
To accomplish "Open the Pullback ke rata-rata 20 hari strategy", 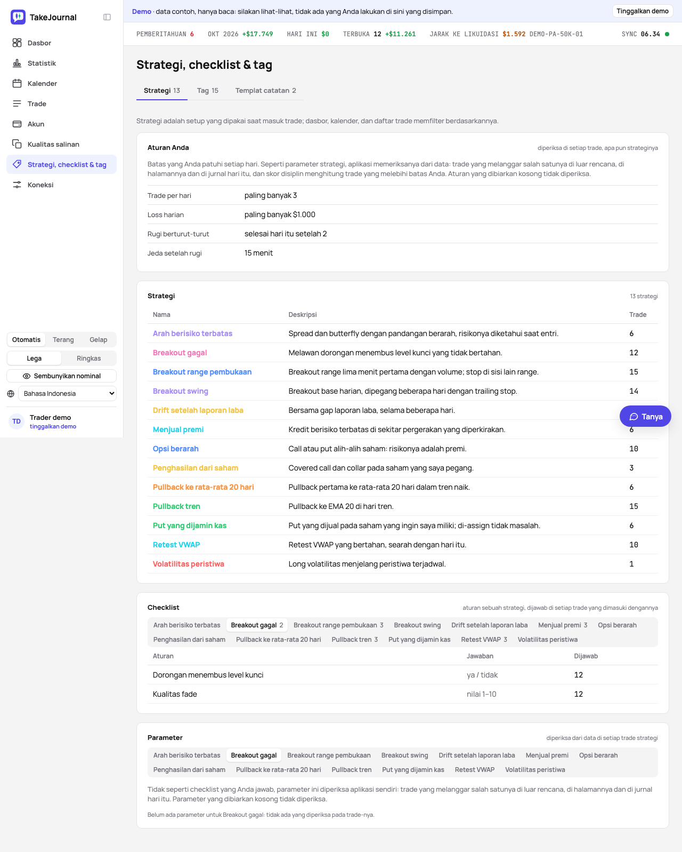I will coord(203,487).
